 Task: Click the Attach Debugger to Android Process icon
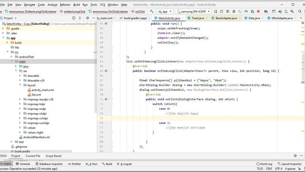[x=252, y=11]
